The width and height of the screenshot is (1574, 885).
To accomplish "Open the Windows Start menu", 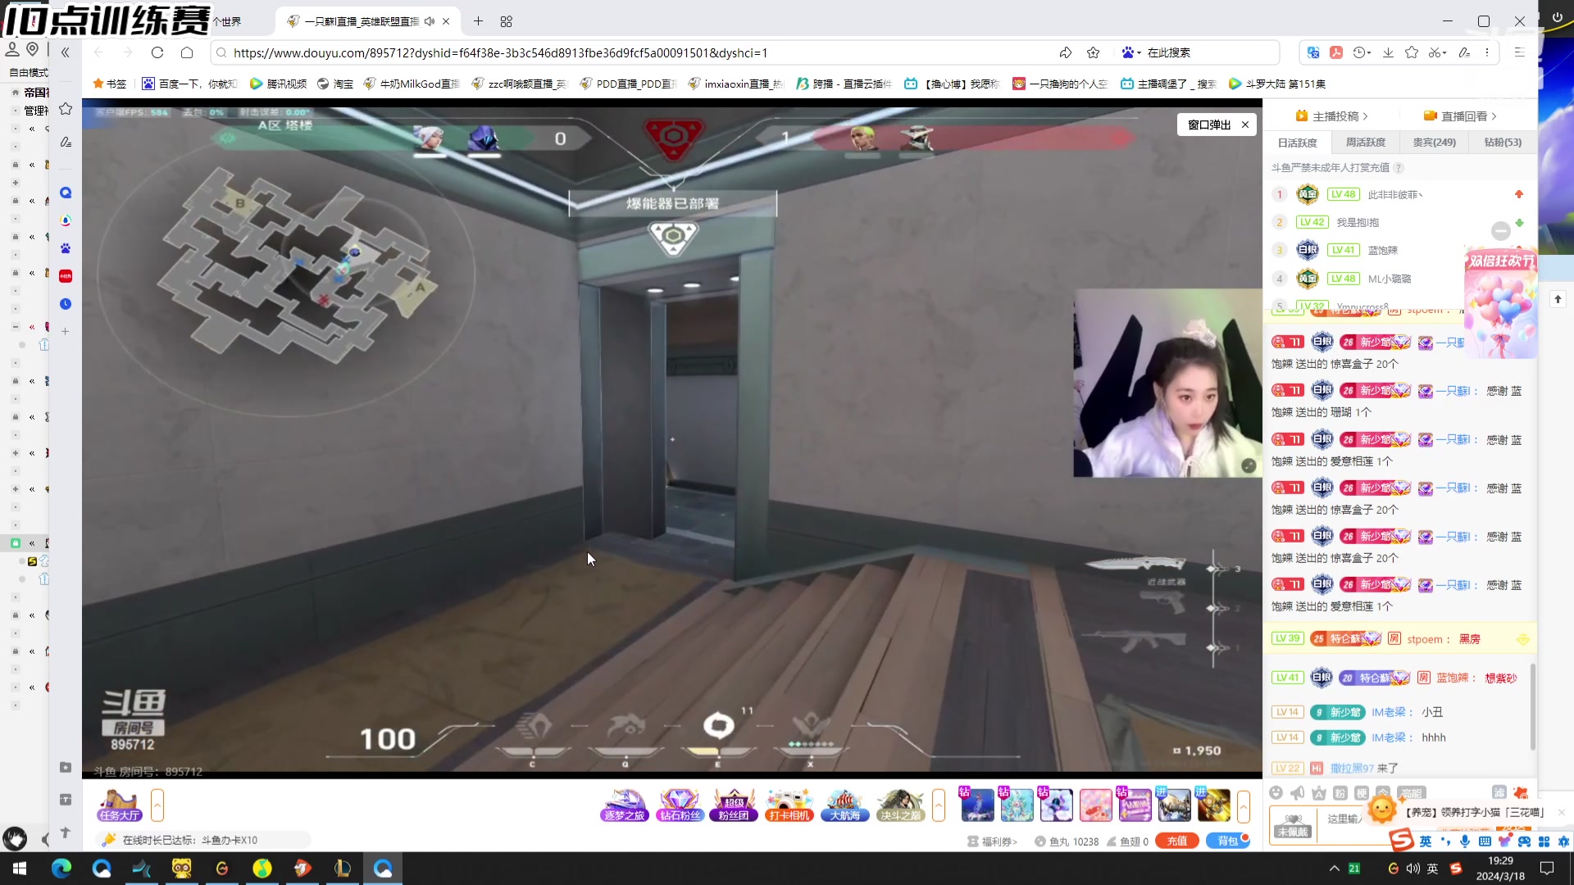I will (x=20, y=869).
